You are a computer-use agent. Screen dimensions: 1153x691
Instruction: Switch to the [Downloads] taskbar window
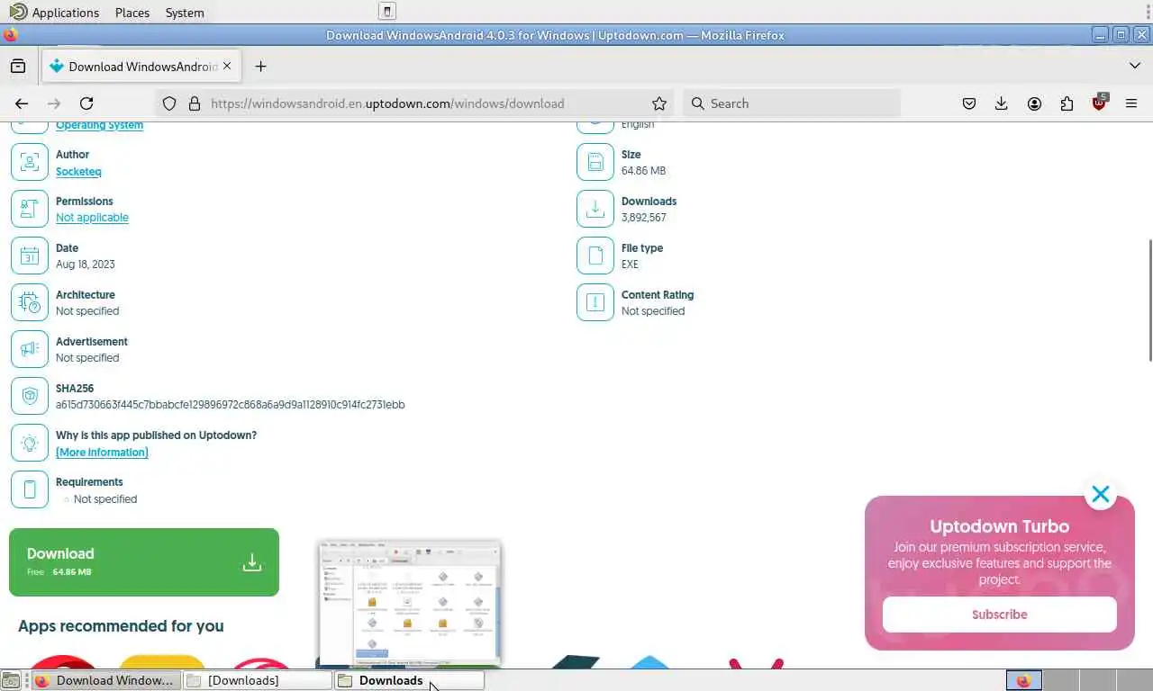pos(258,680)
